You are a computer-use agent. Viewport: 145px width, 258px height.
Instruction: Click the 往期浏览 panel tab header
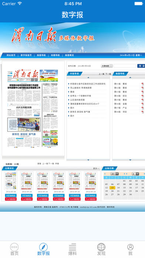coord(10,168)
